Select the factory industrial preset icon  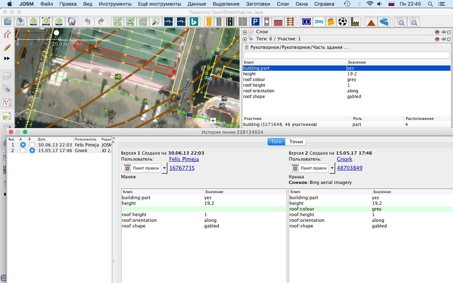click(355, 22)
